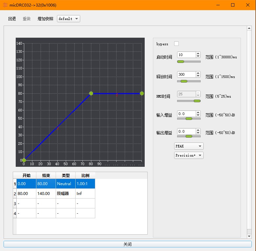Click the 关闭 close button at bottom
The height and width of the screenshot is (251, 256).
128,244
